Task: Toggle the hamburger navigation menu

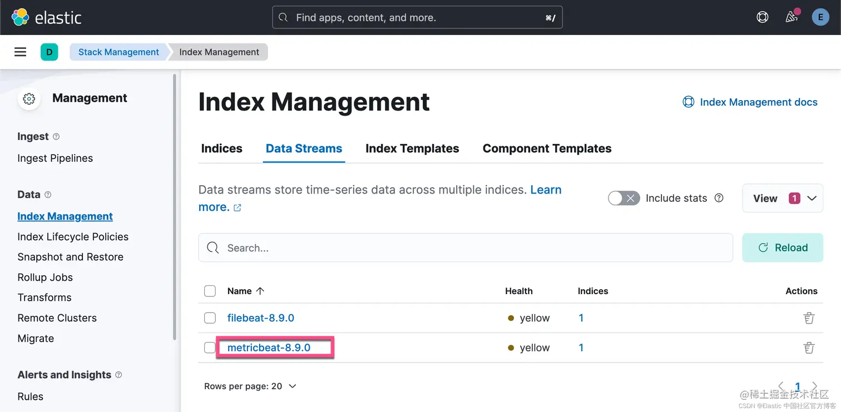Action: coord(21,52)
